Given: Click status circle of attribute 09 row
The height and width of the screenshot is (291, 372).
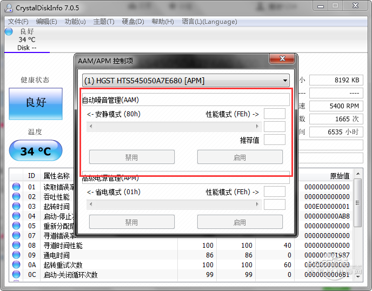Looking at the screenshot, I should coord(16,255).
